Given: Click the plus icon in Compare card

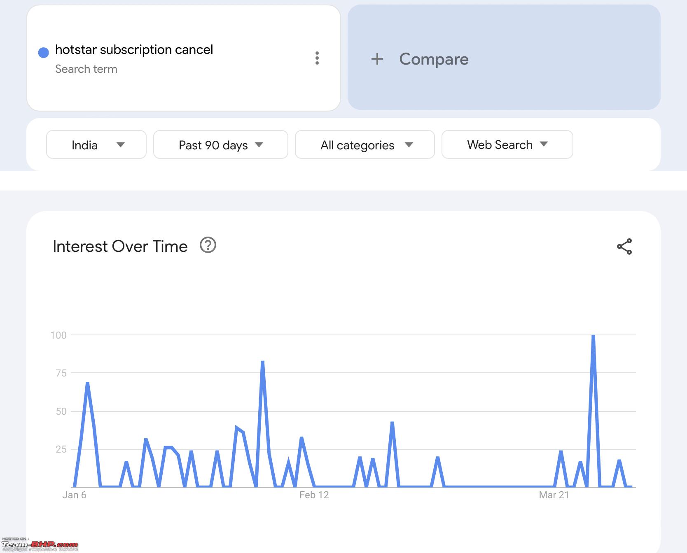Looking at the screenshot, I should (x=377, y=59).
